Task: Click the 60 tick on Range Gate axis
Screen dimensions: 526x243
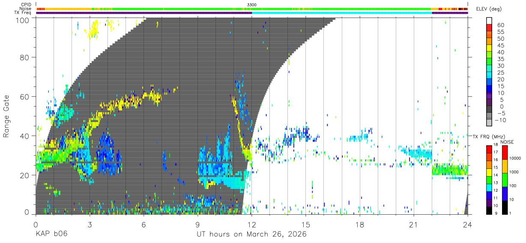Action: (x=25, y=96)
